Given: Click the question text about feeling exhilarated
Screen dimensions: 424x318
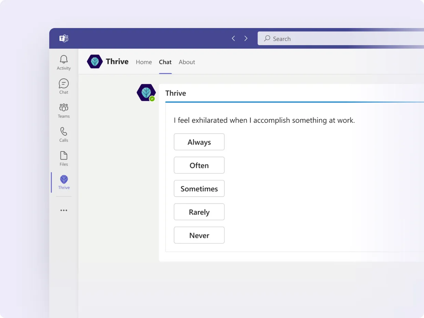Looking at the screenshot, I should pos(264,120).
